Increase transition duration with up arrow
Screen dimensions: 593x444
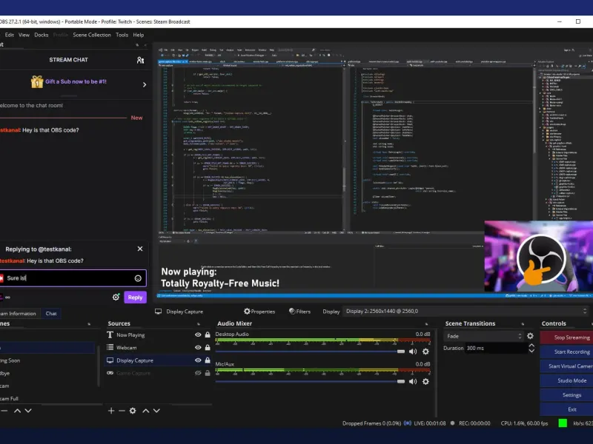click(x=531, y=345)
